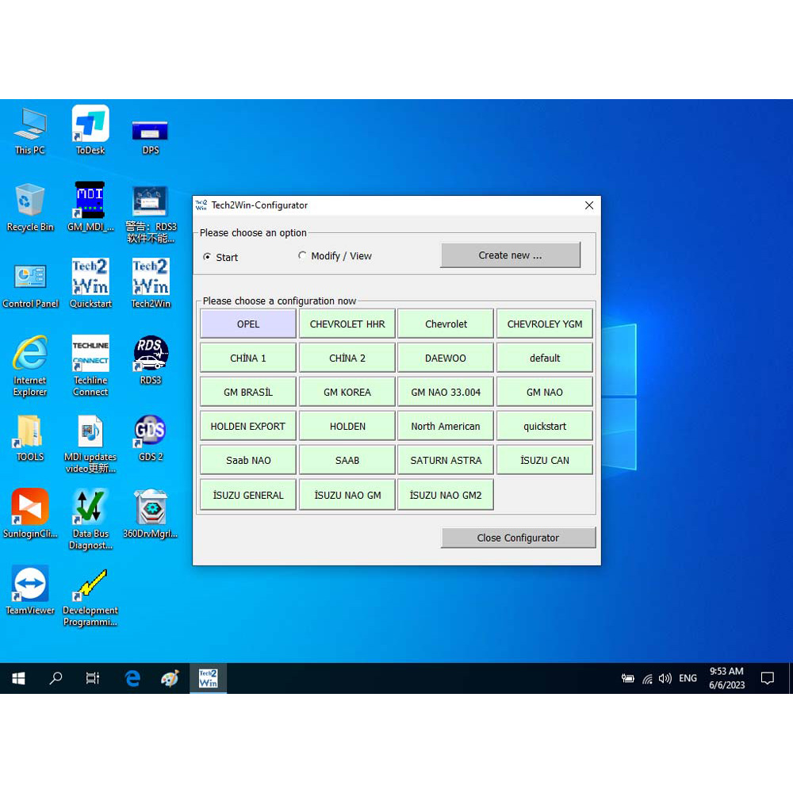Screen dimensions: 793x793
Task: Select the SunloginClient desktop shortcut
Action: (30, 513)
